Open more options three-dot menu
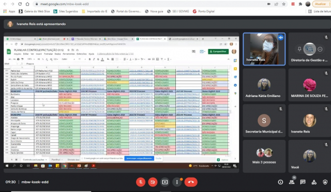The height and width of the screenshot is (192, 331). pyautogui.click(x=177, y=182)
